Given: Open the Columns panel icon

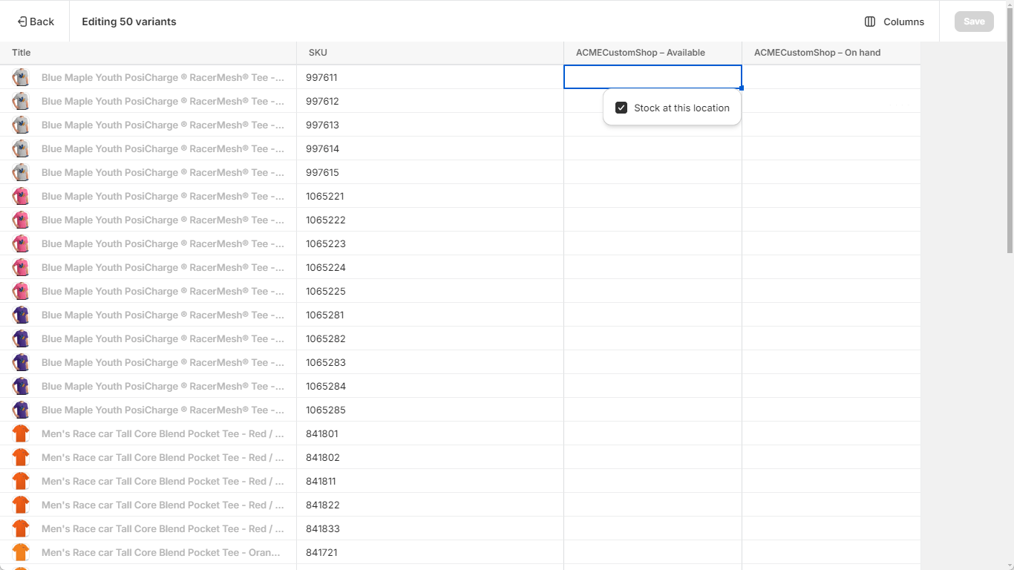Looking at the screenshot, I should (869, 22).
